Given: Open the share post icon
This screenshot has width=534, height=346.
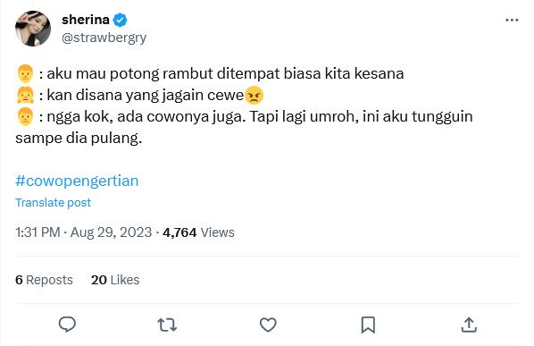Looking at the screenshot, I should [469, 325].
